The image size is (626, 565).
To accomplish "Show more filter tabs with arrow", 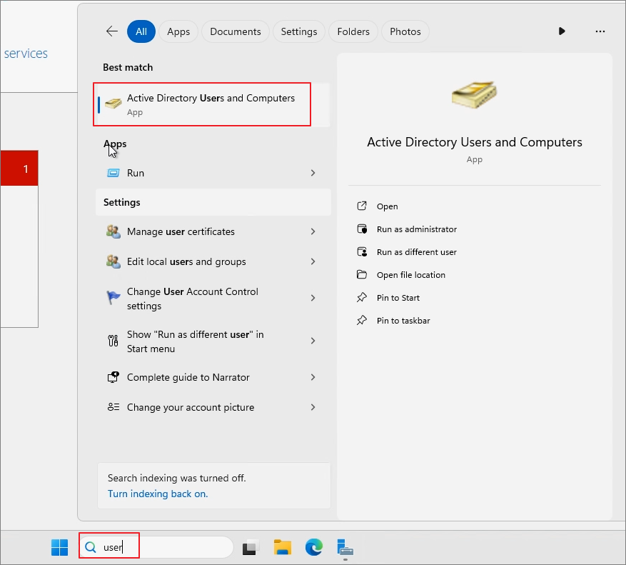I will (562, 31).
